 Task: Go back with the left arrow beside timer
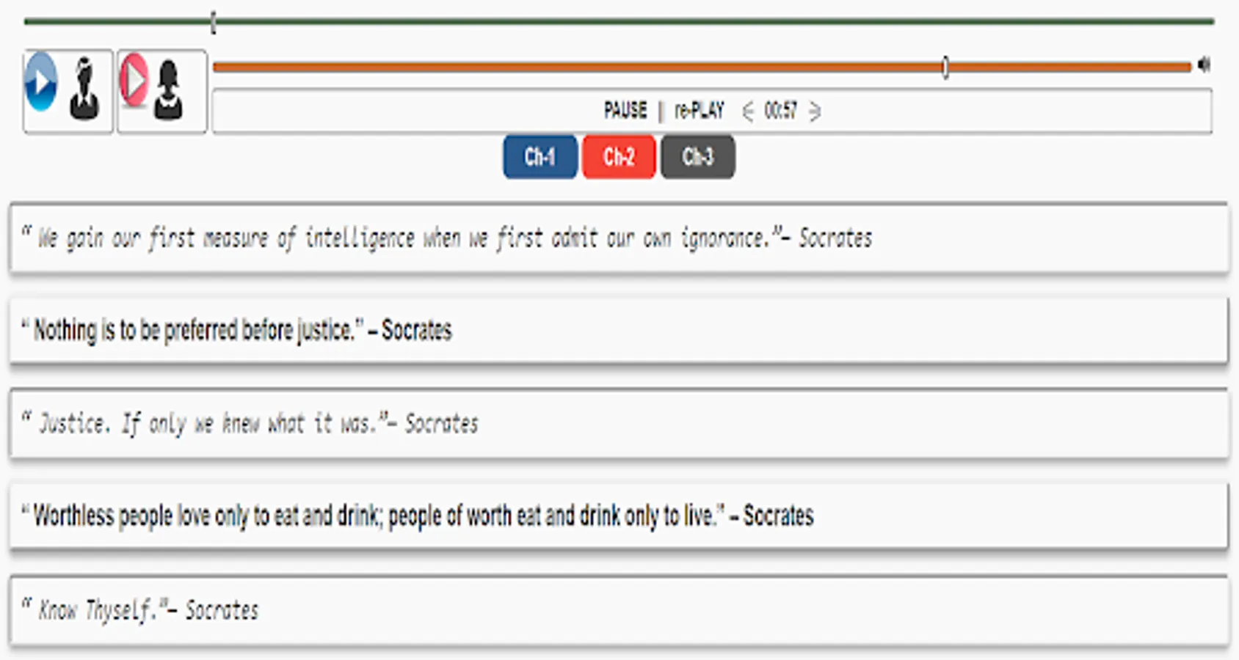tap(748, 111)
